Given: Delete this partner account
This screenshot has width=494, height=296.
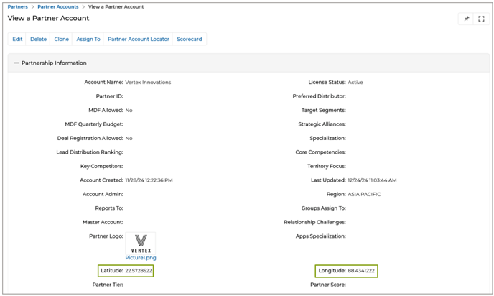Looking at the screenshot, I should [38, 39].
